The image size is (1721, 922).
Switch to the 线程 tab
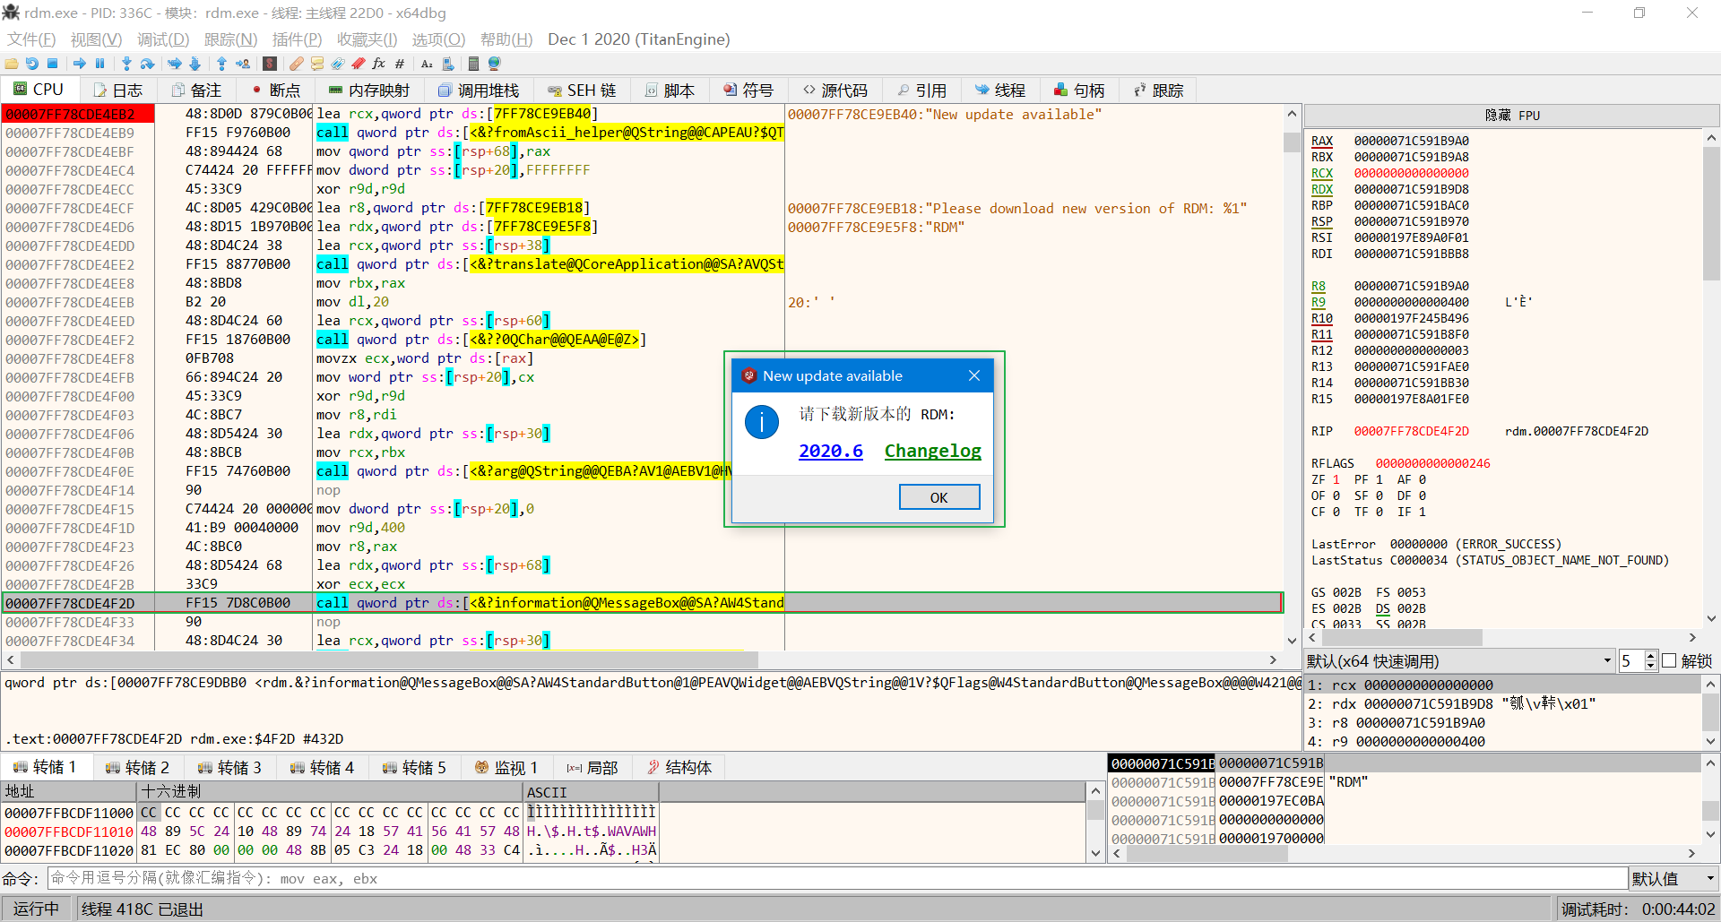click(1000, 90)
